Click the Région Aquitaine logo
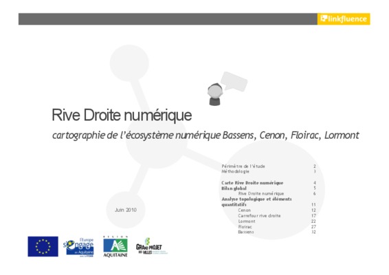 115,246
